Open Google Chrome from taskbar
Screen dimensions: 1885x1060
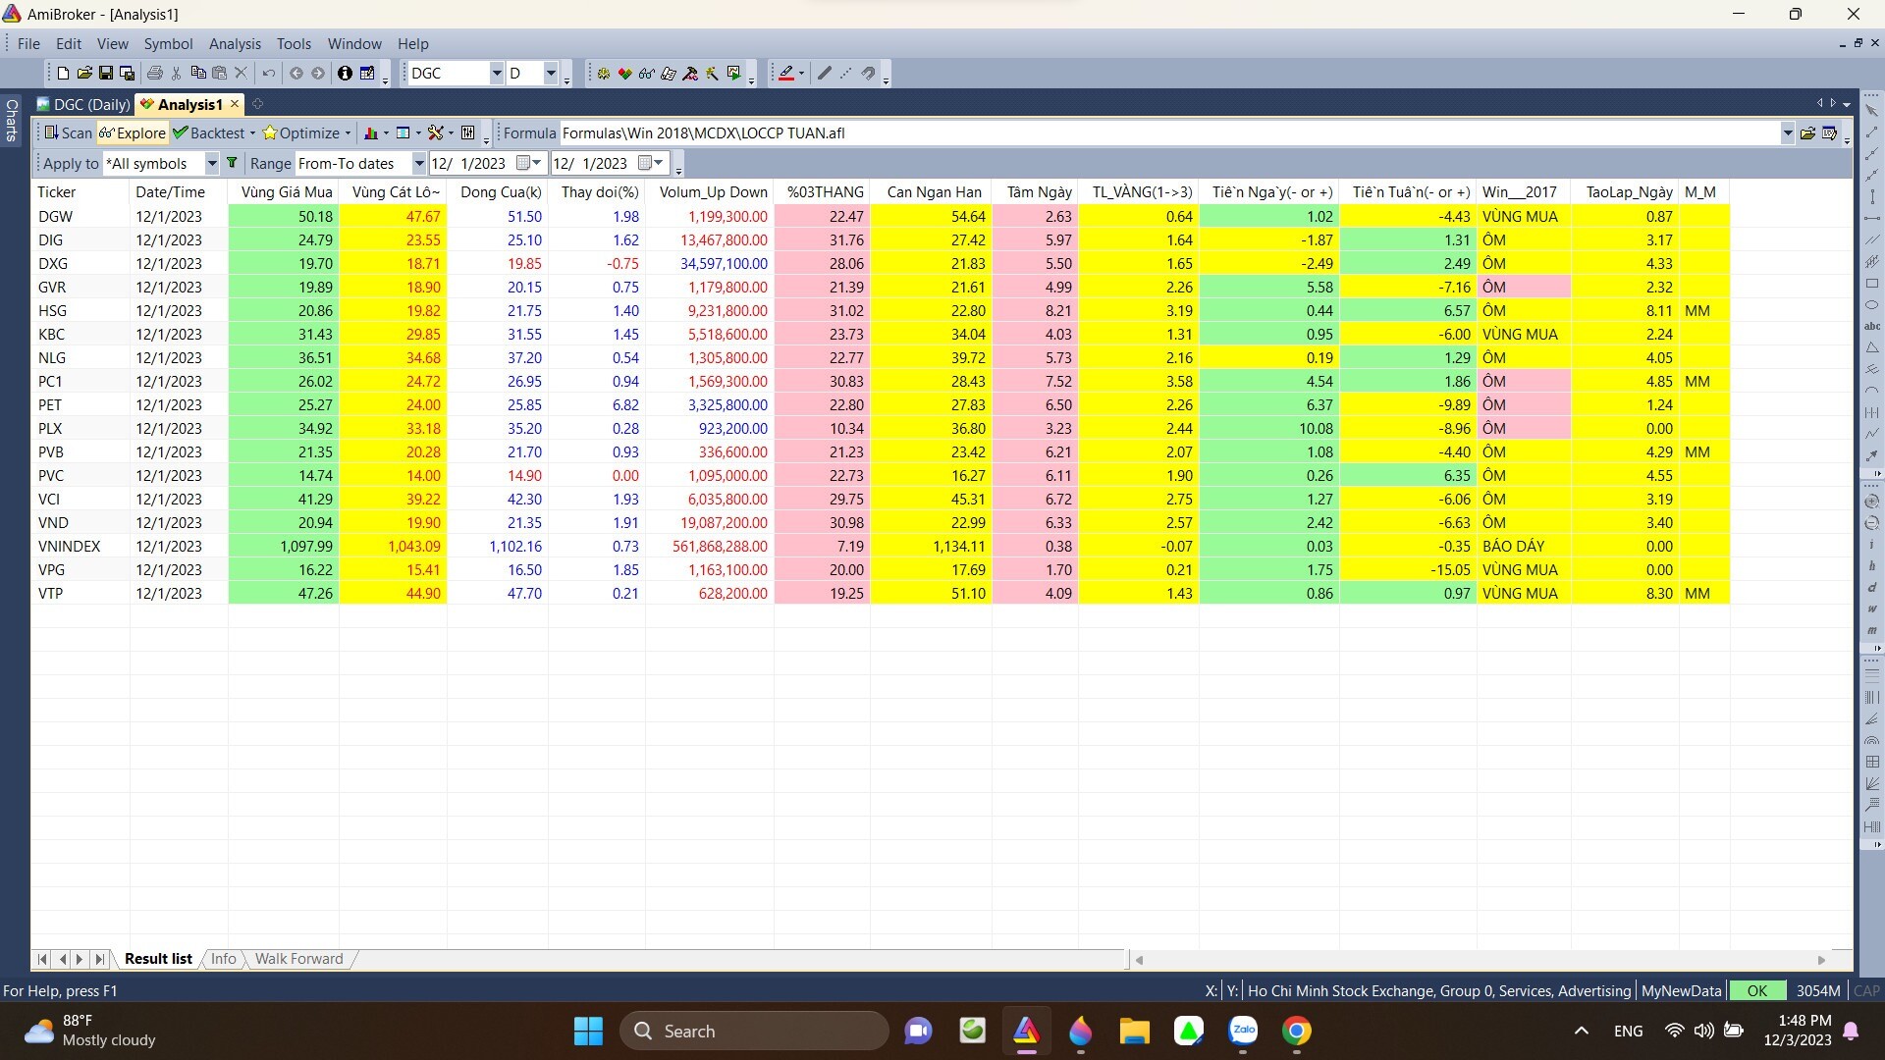pyautogui.click(x=1296, y=1032)
